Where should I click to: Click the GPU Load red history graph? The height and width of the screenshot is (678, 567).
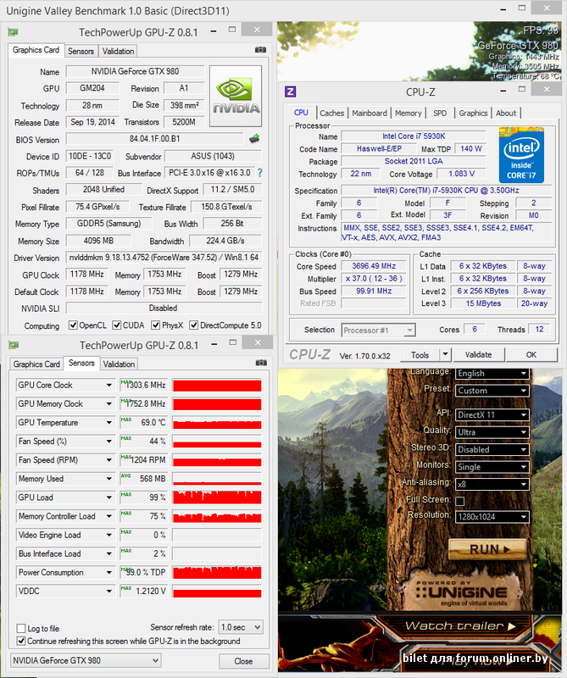tap(217, 497)
